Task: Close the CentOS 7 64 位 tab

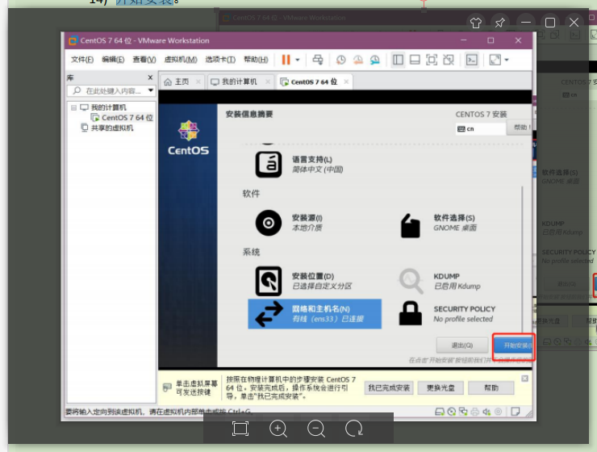Action: 346,82
